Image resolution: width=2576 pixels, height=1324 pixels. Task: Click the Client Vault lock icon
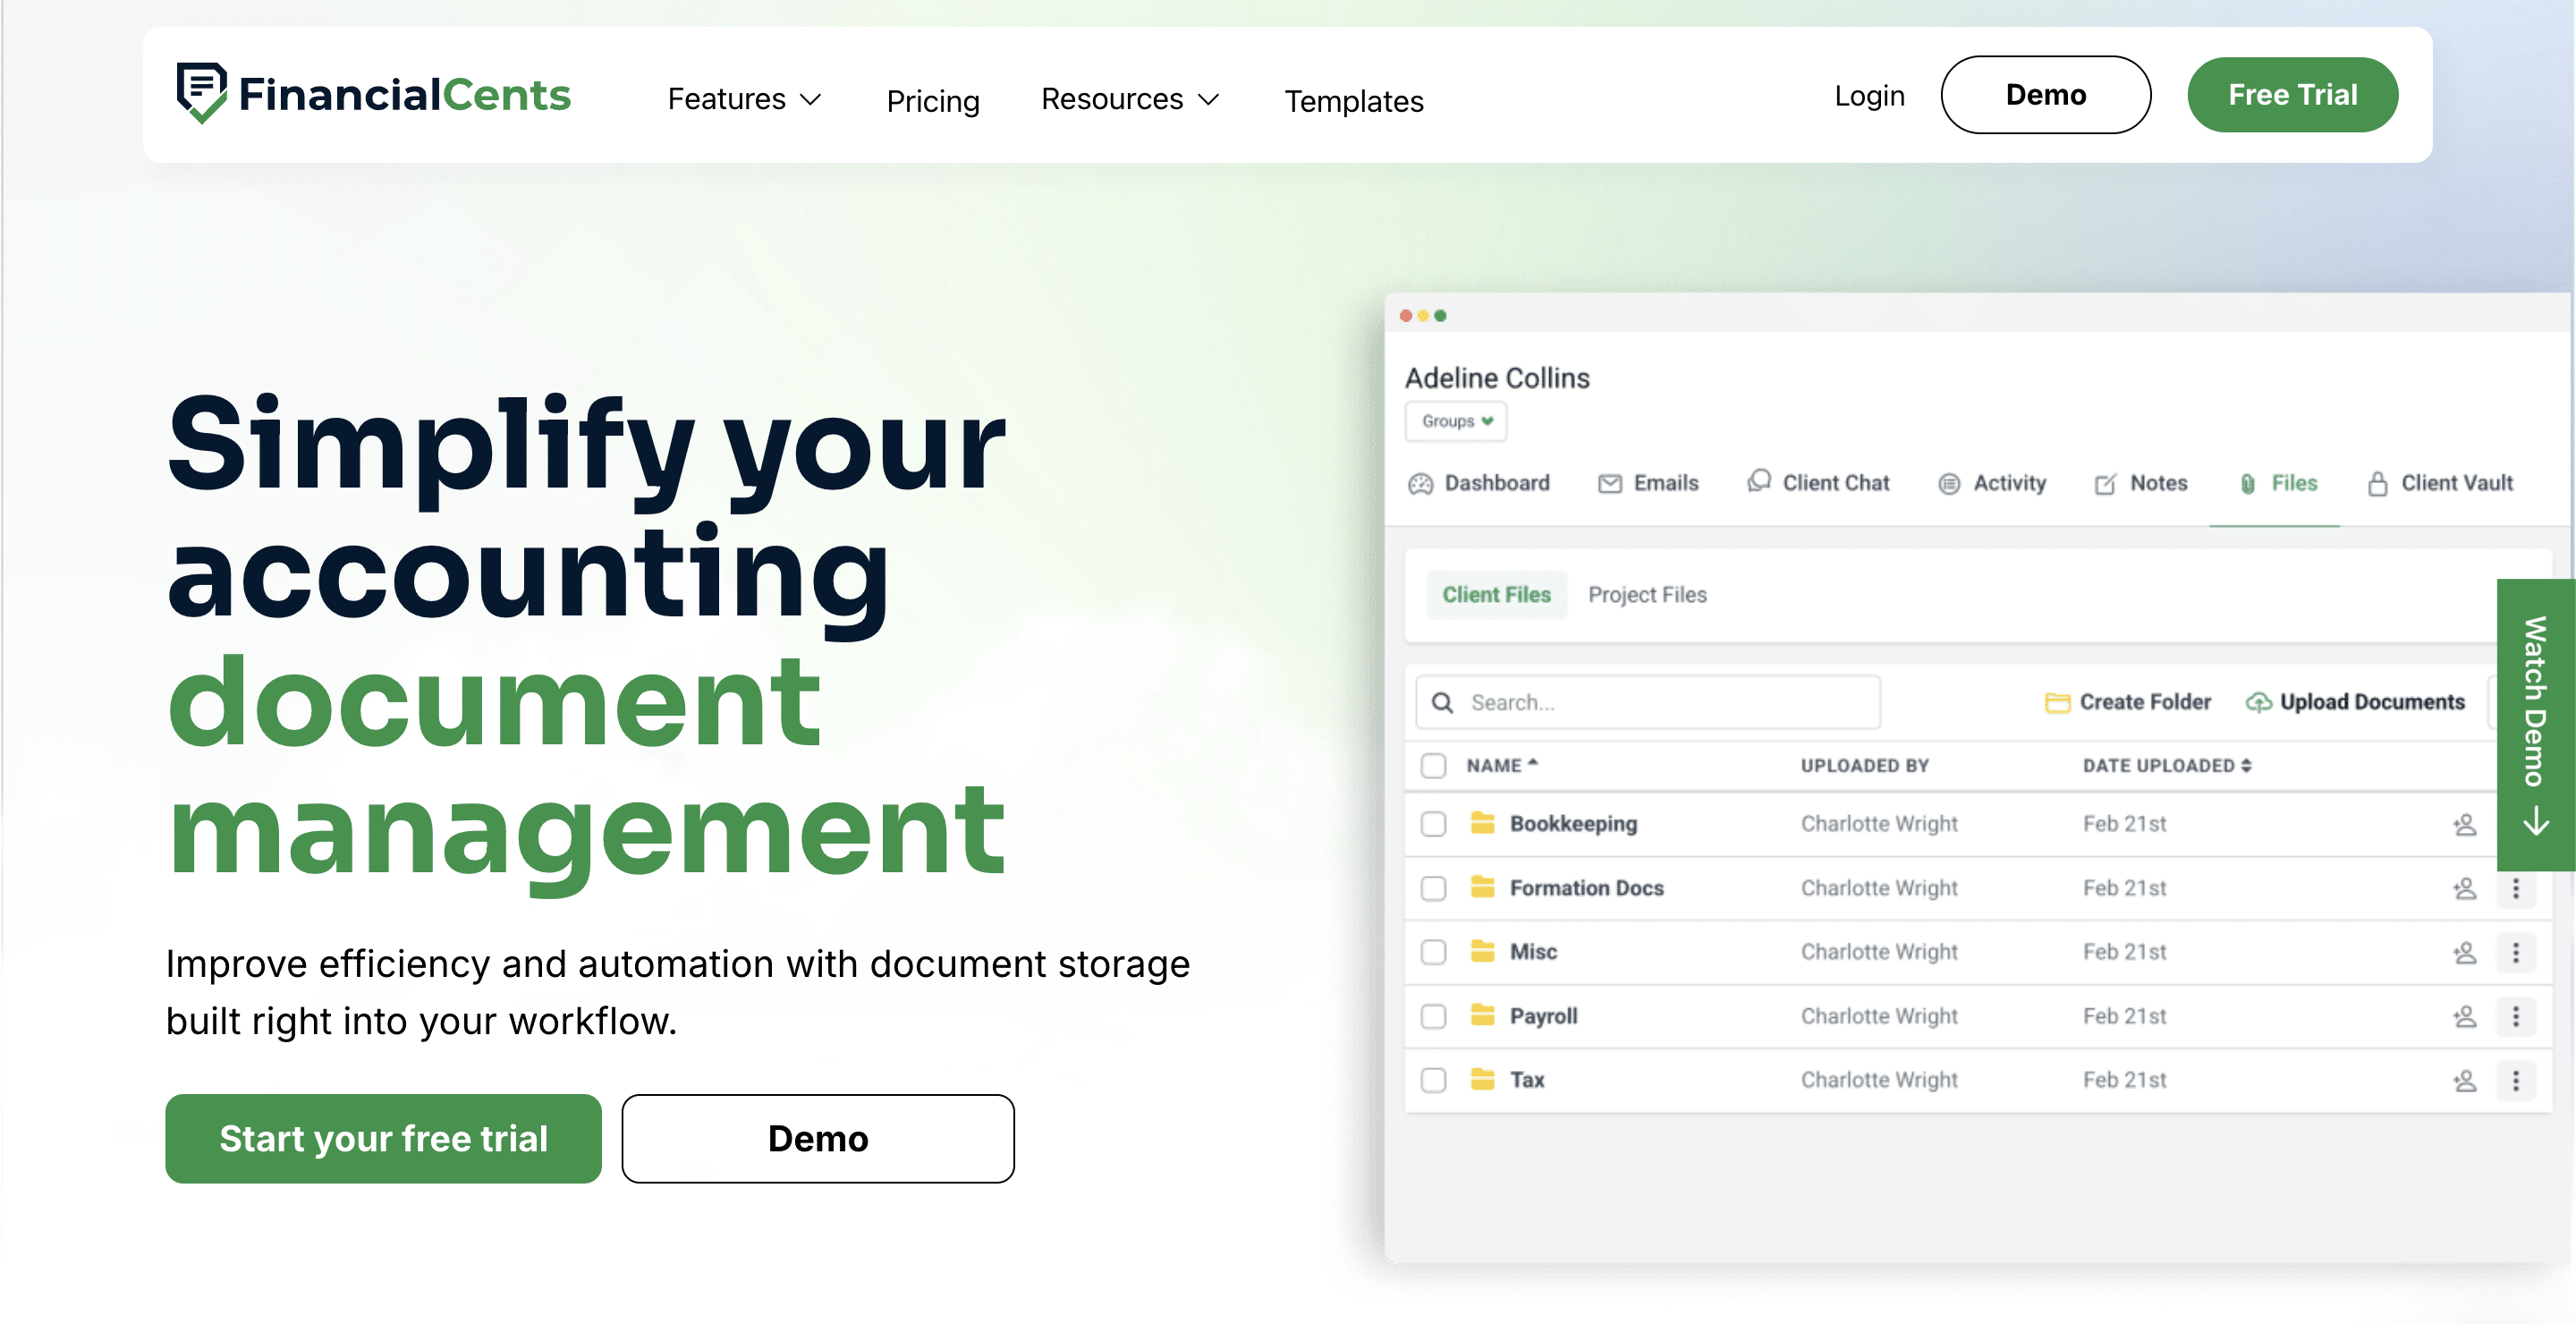(2377, 484)
